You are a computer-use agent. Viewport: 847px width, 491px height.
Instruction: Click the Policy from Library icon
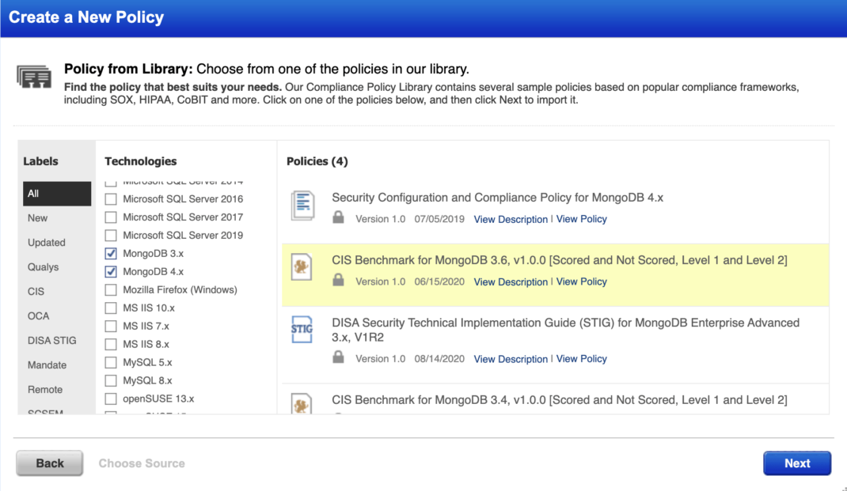(x=34, y=77)
